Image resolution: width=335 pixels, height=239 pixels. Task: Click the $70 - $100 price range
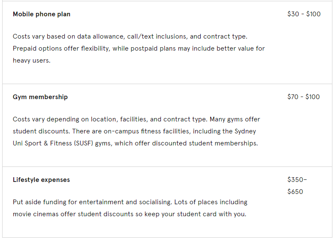[x=303, y=97]
